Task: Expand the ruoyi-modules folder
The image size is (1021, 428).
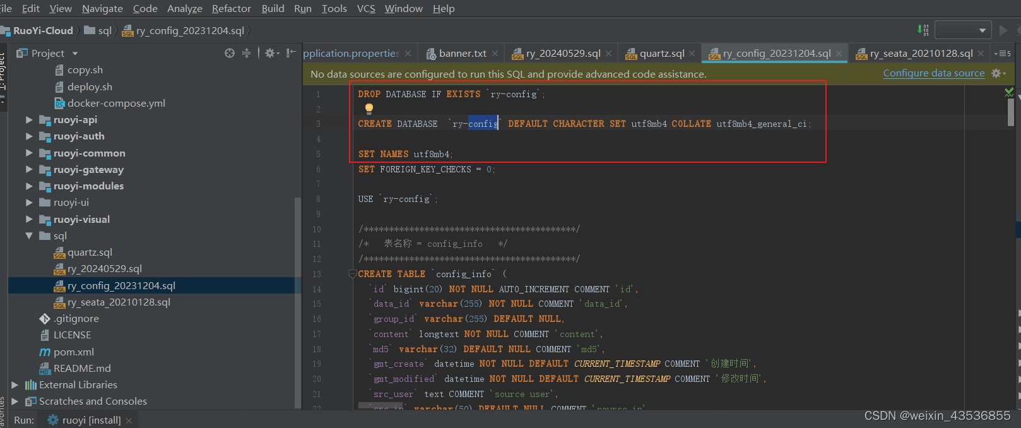Action: (x=29, y=186)
